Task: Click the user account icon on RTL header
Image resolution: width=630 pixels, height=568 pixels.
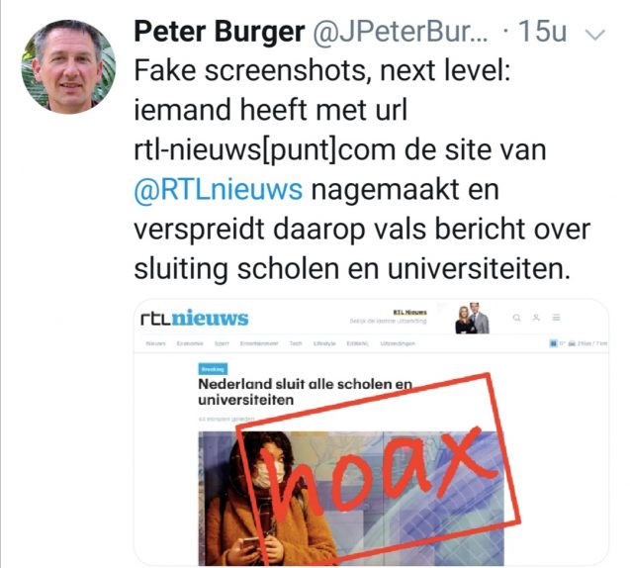Action: tap(536, 318)
